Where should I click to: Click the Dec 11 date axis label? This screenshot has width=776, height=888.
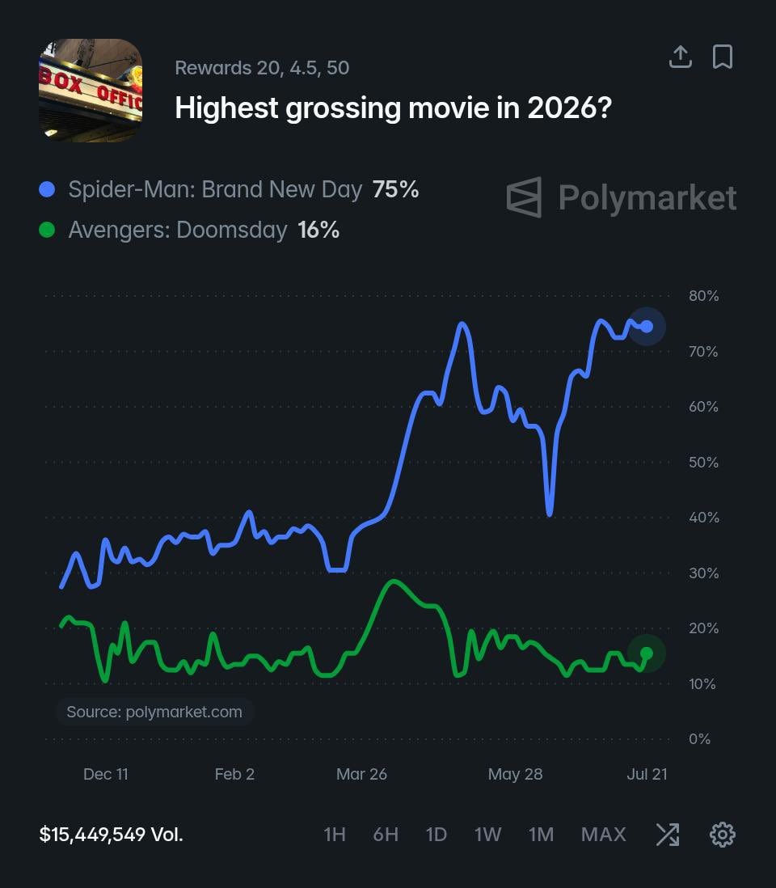106,774
